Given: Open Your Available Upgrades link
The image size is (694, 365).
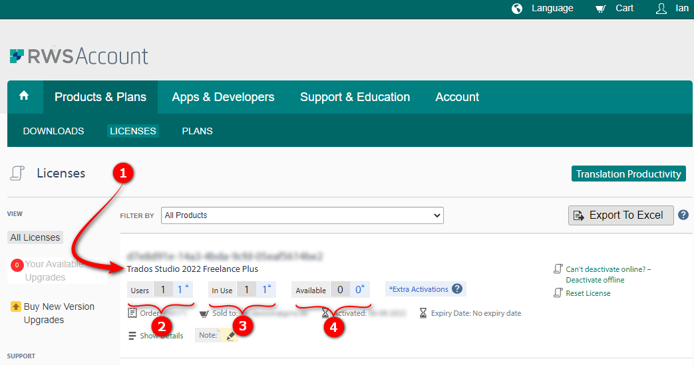Looking at the screenshot, I should (53, 271).
